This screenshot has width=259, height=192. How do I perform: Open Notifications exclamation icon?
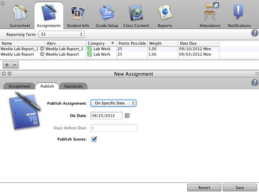click(x=239, y=13)
